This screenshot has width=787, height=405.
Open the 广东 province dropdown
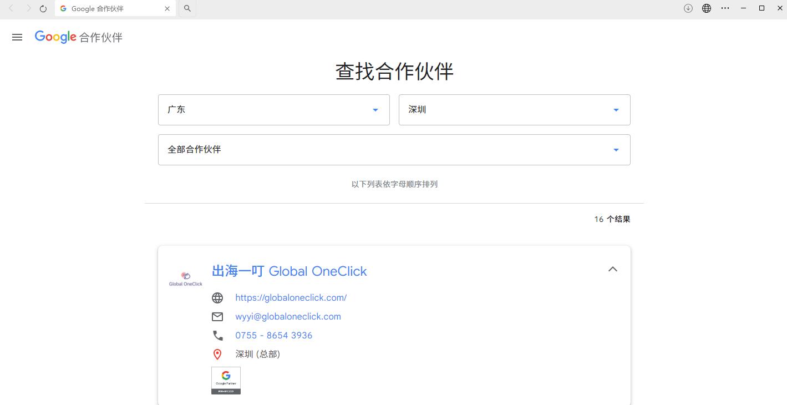[273, 110]
